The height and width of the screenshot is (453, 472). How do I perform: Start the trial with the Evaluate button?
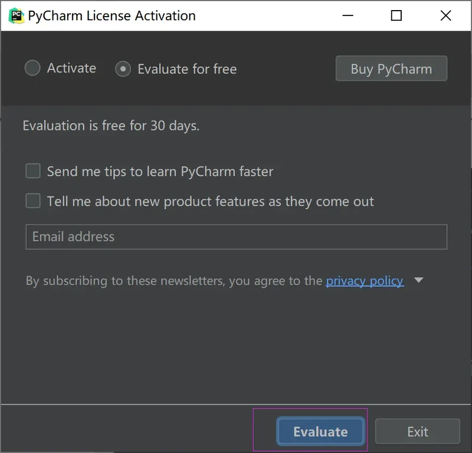[x=320, y=432]
